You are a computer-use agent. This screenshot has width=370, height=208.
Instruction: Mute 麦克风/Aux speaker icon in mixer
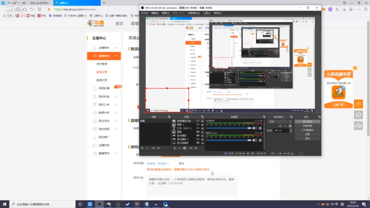click(x=254, y=140)
